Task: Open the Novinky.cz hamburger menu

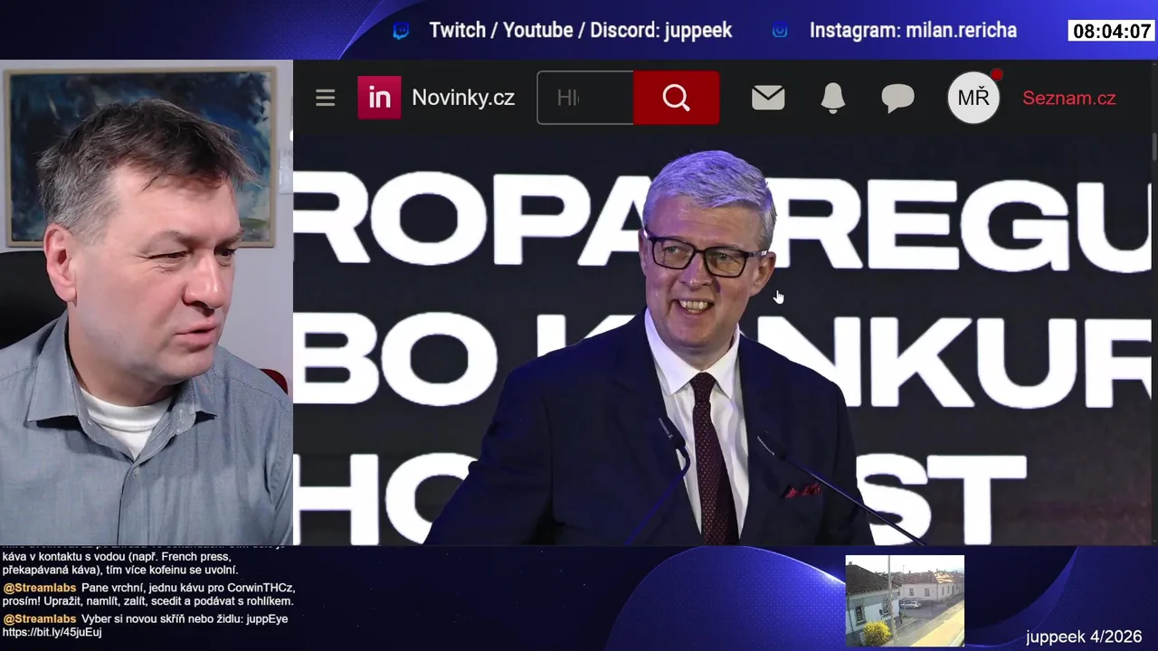Action: [325, 98]
